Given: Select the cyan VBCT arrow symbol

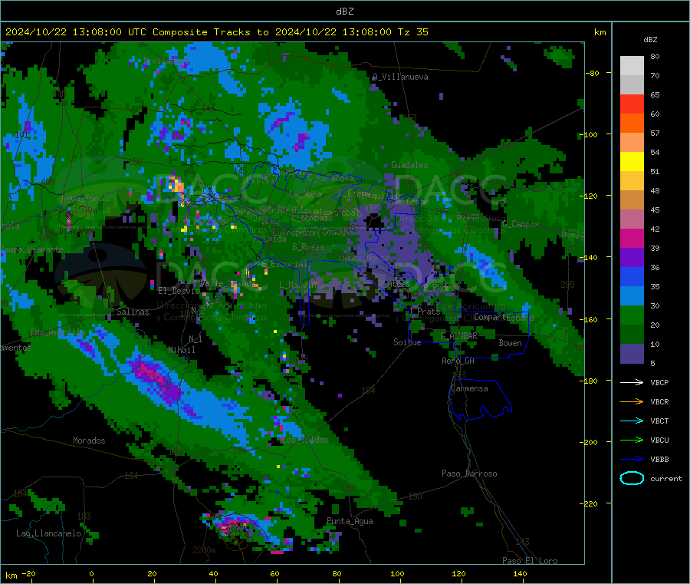Looking at the screenshot, I should point(632,421).
